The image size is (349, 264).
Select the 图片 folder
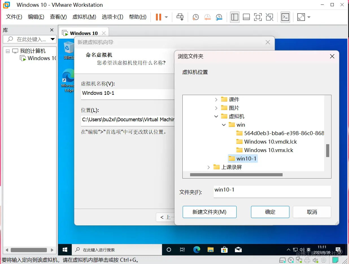pyautogui.click(x=230, y=108)
